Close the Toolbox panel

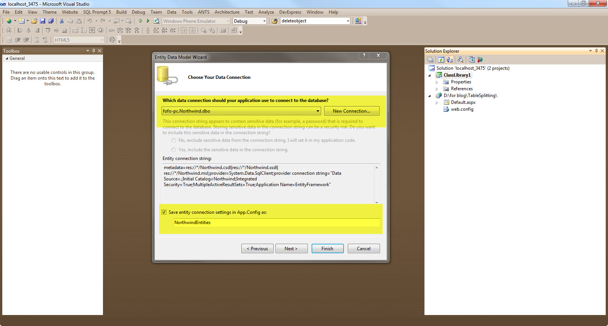pyautogui.click(x=100, y=51)
